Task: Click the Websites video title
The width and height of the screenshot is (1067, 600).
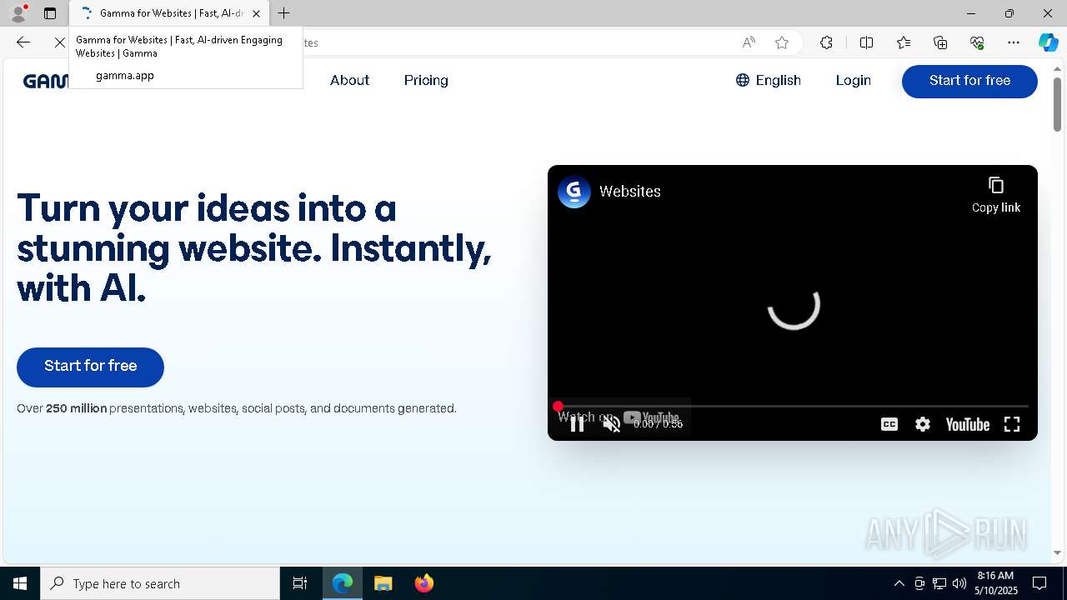Action: [x=630, y=192]
